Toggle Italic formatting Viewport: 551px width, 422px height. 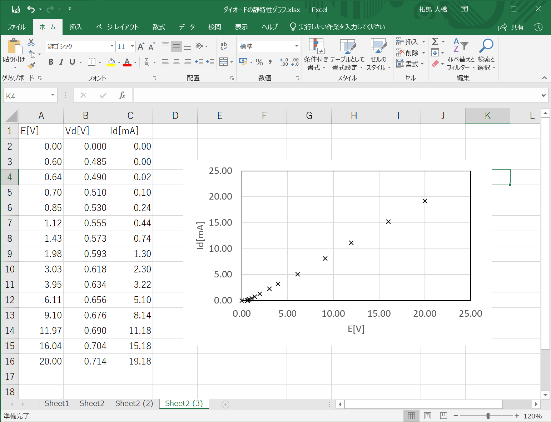pos(61,62)
